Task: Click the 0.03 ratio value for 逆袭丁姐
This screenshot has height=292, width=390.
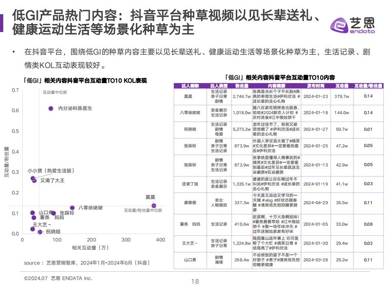Action: pyautogui.click(x=368, y=184)
